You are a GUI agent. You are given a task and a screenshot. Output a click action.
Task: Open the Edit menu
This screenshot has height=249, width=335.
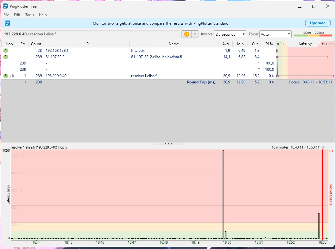[x=17, y=15]
